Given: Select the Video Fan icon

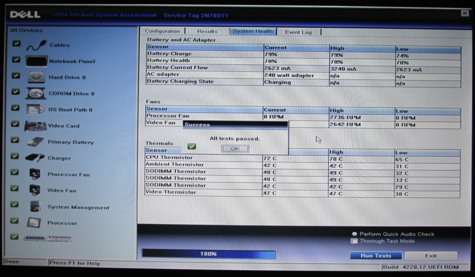Looking at the screenshot, I should [34, 190].
